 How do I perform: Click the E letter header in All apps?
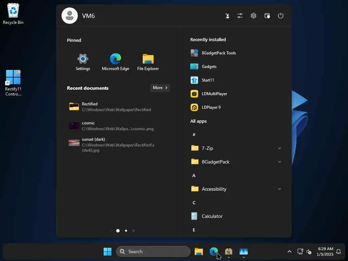click(x=194, y=230)
